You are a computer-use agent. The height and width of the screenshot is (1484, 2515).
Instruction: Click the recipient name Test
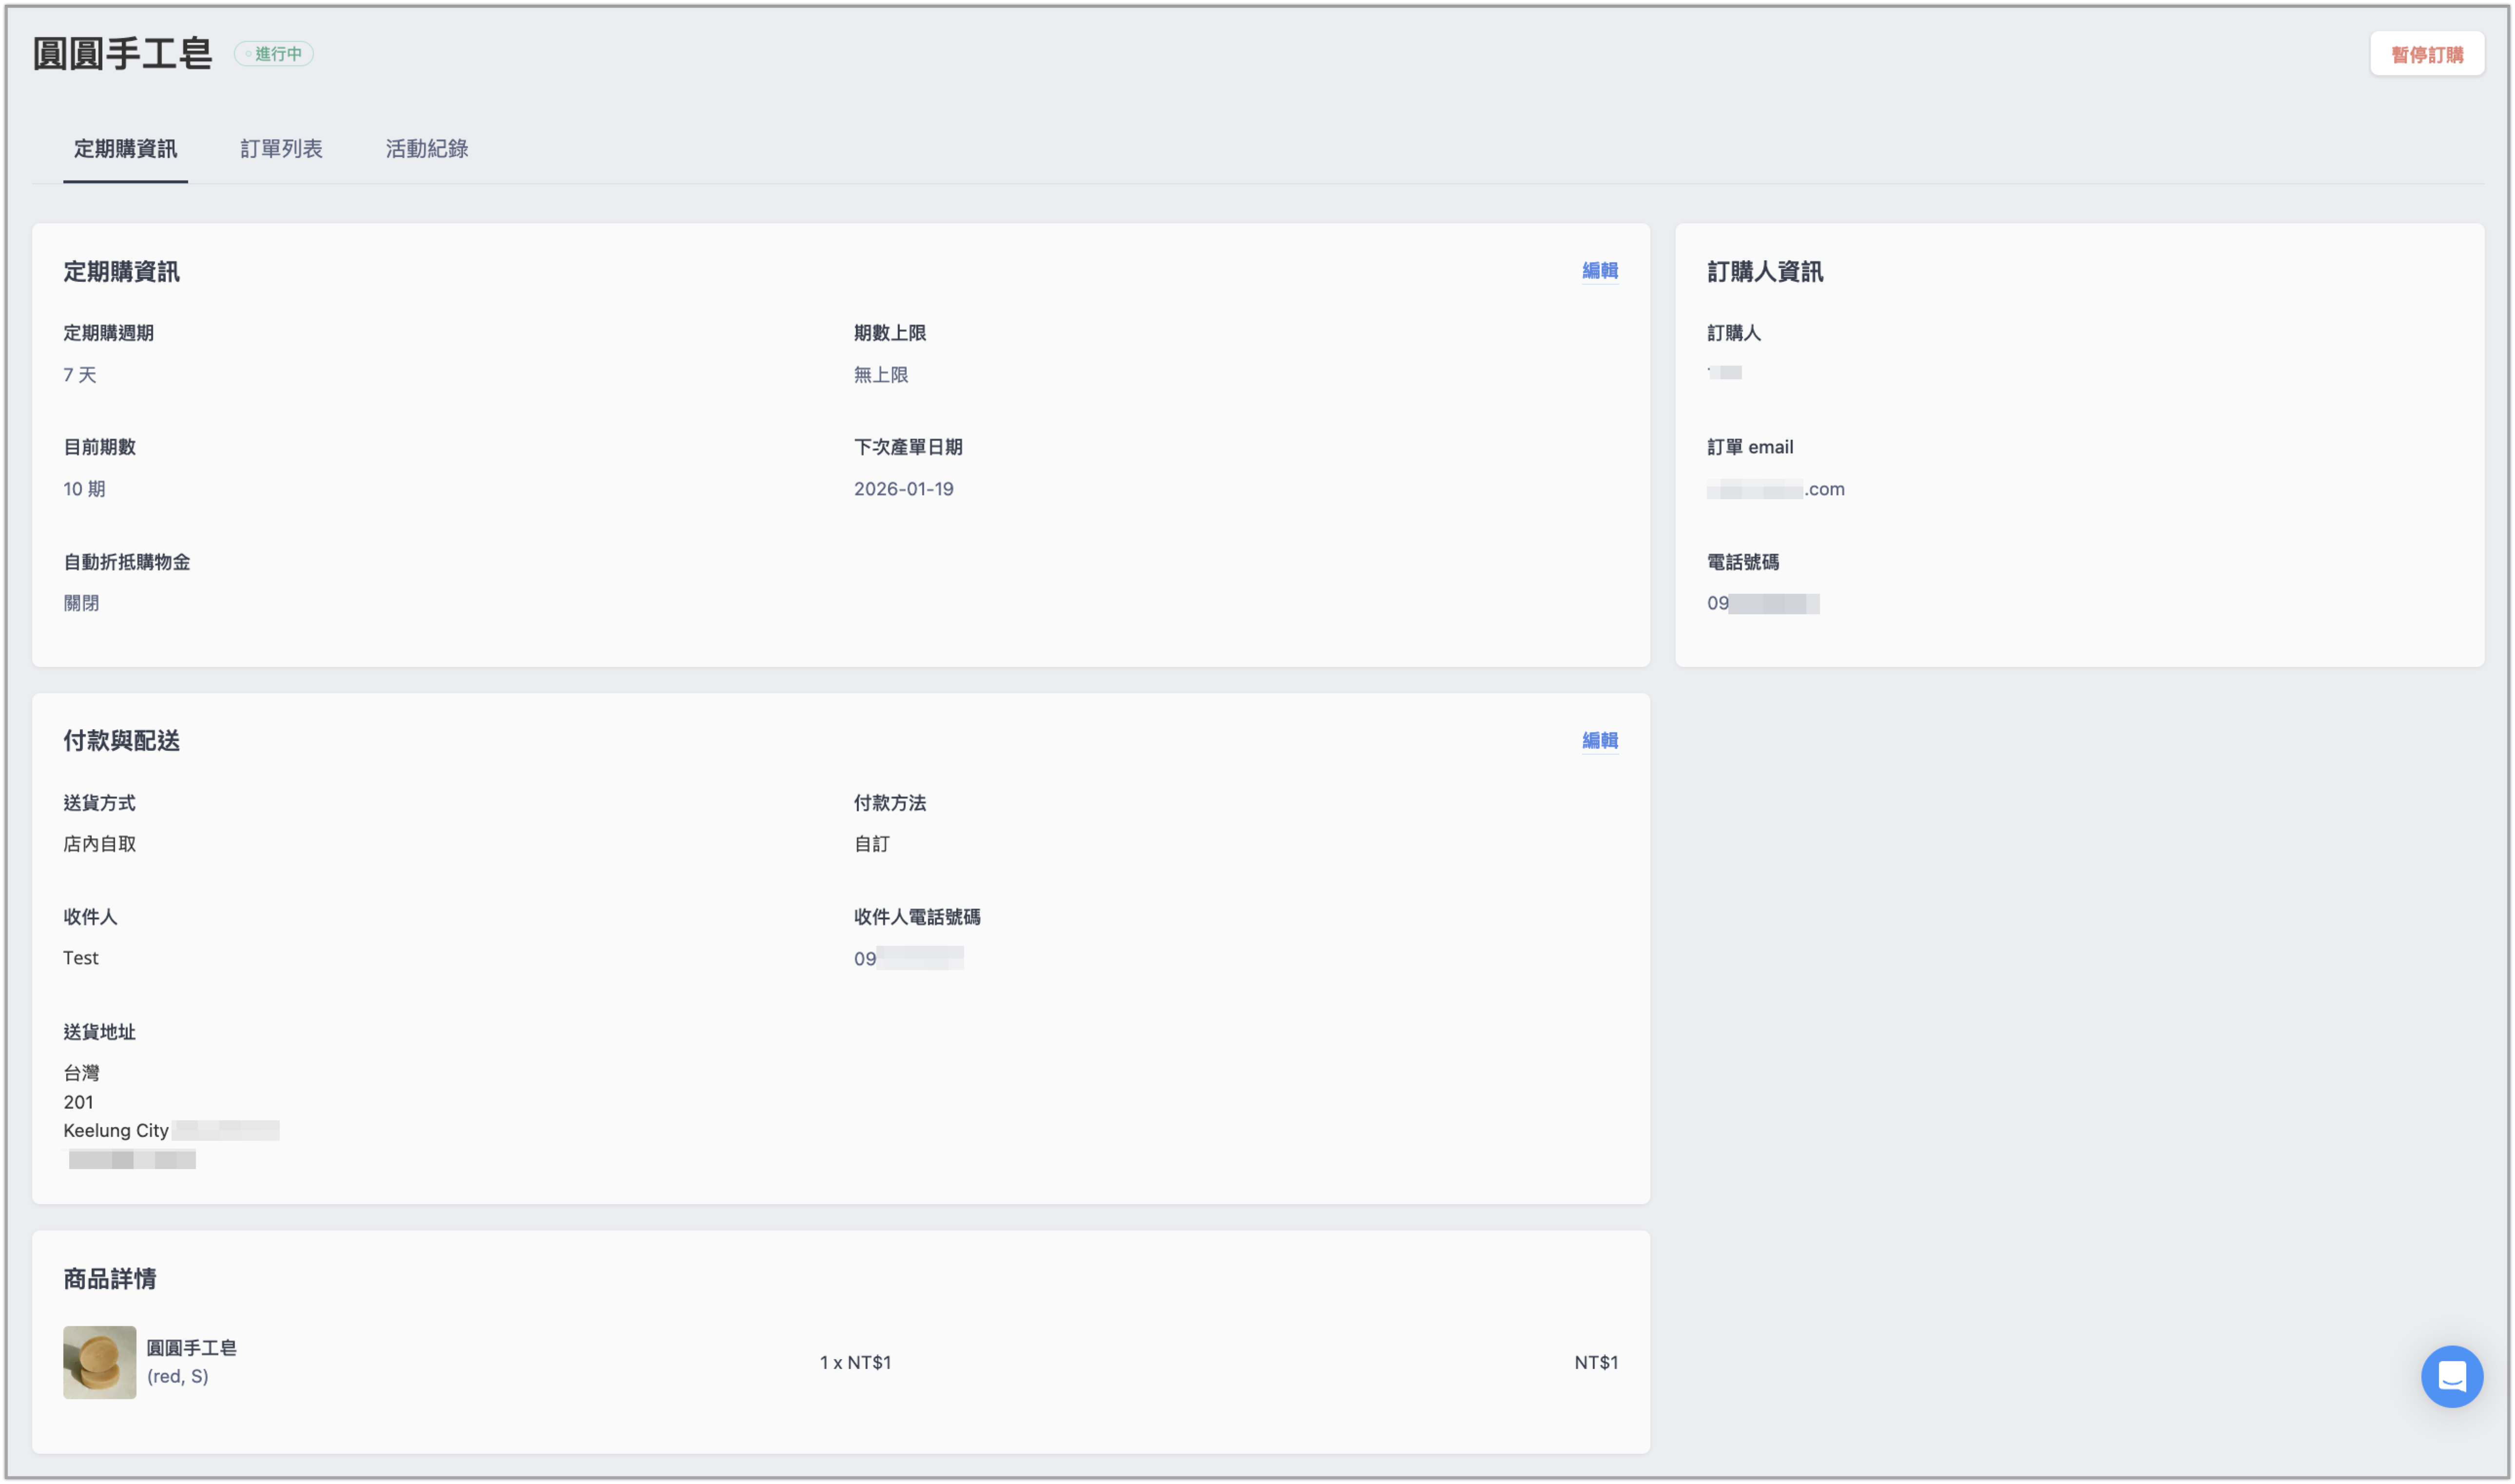pyautogui.click(x=81, y=958)
